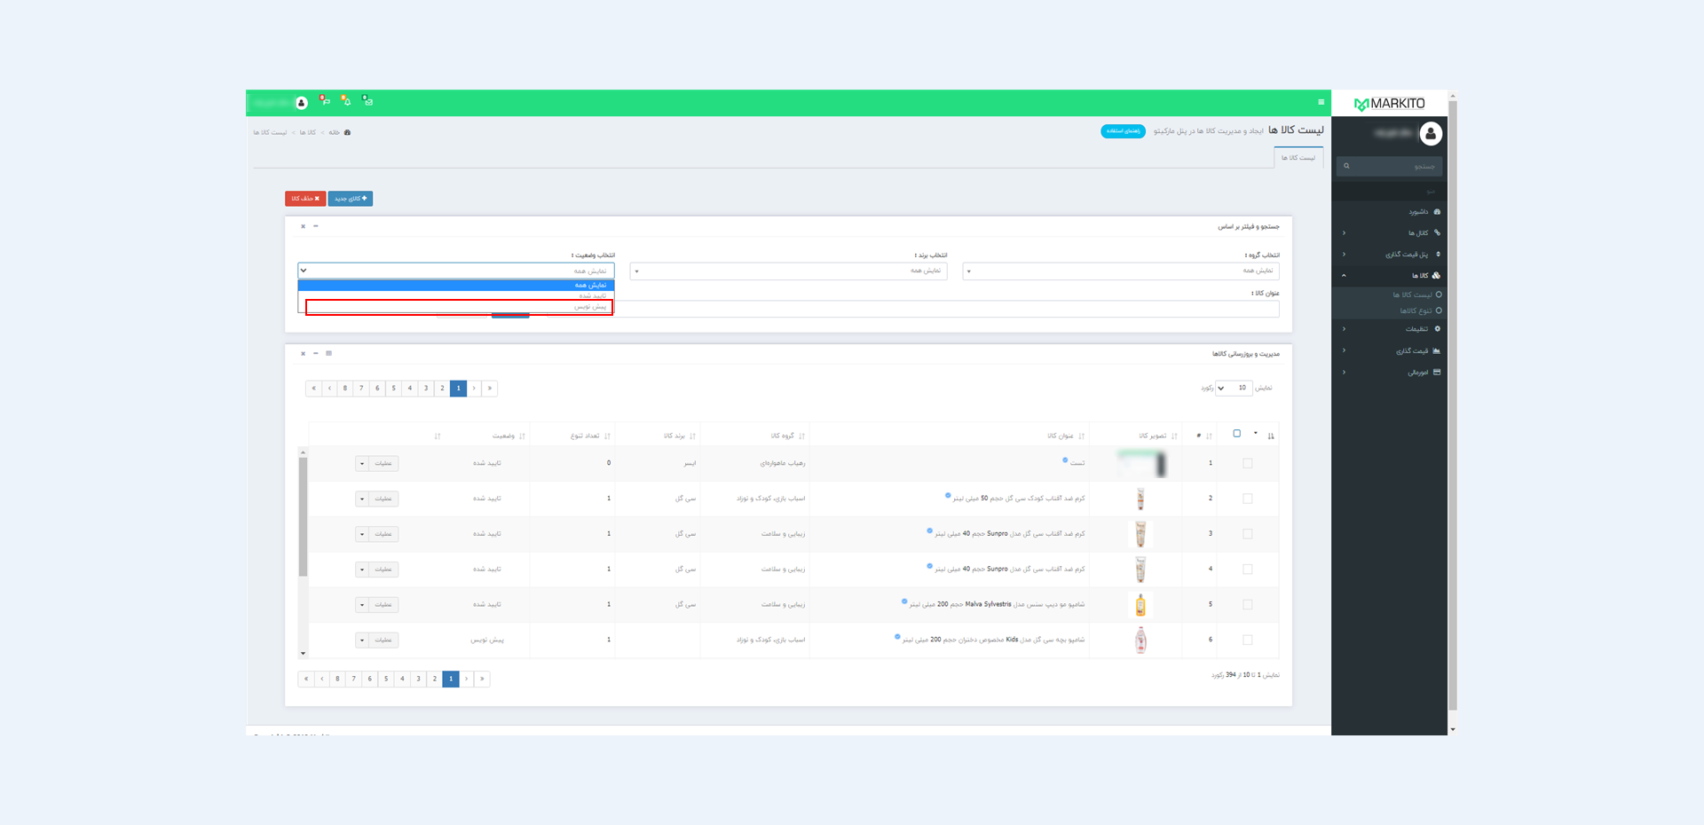Click the کالای جدید blue button
This screenshot has height=825, width=1704.
coord(351,199)
